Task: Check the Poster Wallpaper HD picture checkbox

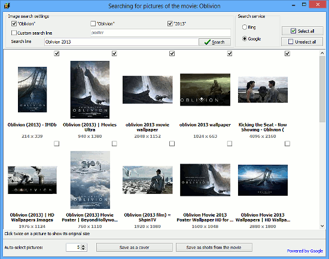Action: pyautogui.click(x=230, y=143)
